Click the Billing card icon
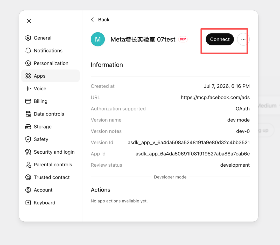 (28, 101)
